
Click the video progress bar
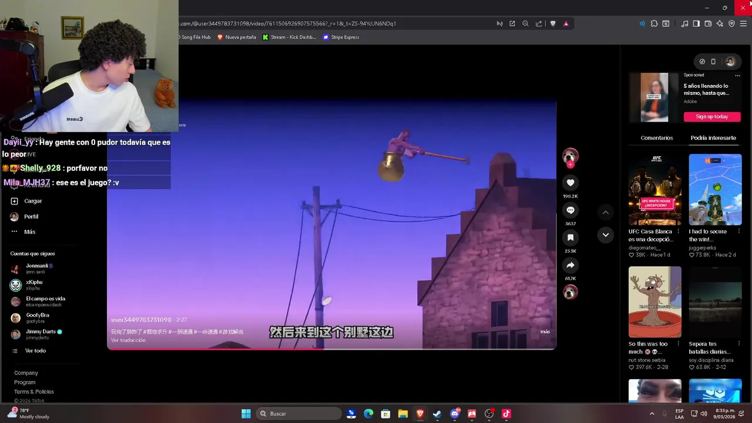pyautogui.click(x=331, y=349)
